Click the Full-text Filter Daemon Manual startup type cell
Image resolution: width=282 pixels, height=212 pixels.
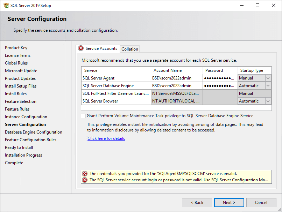click(x=254, y=93)
